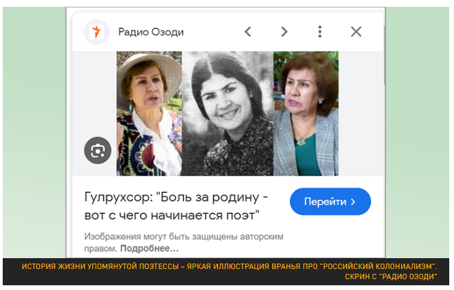Advance to next image with right chevron
Image resolution: width=454 pixels, height=290 pixels.
(284, 32)
